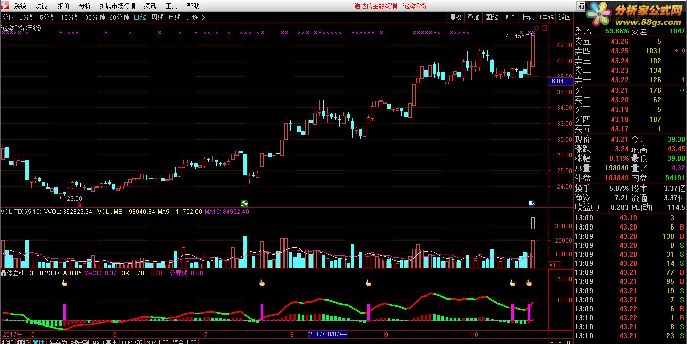Click the 买一 price 43.21
The width and height of the screenshot is (687, 344).
620,90
